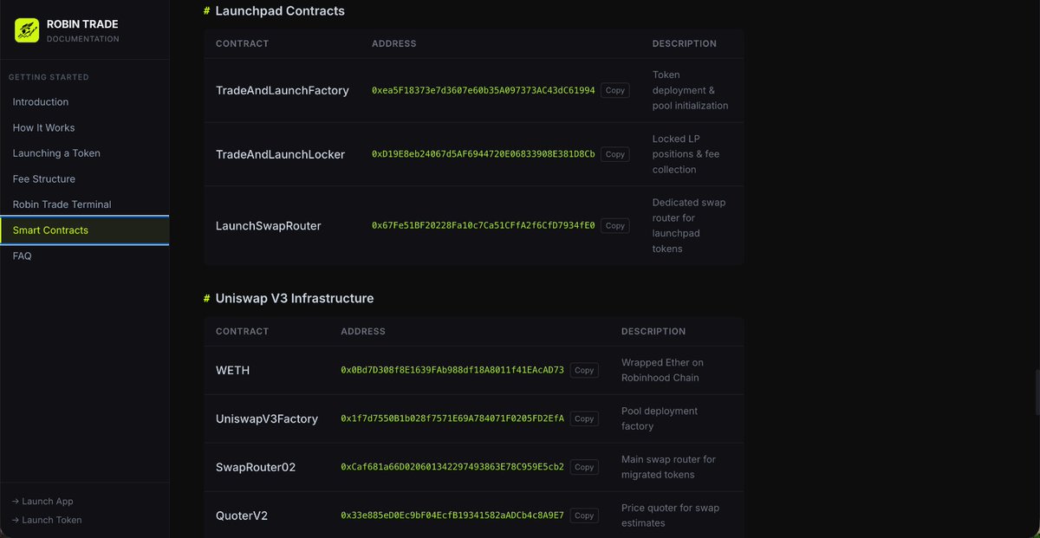Click the SwapRouter02 contract name
The width and height of the screenshot is (1040, 538).
click(x=256, y=467)
